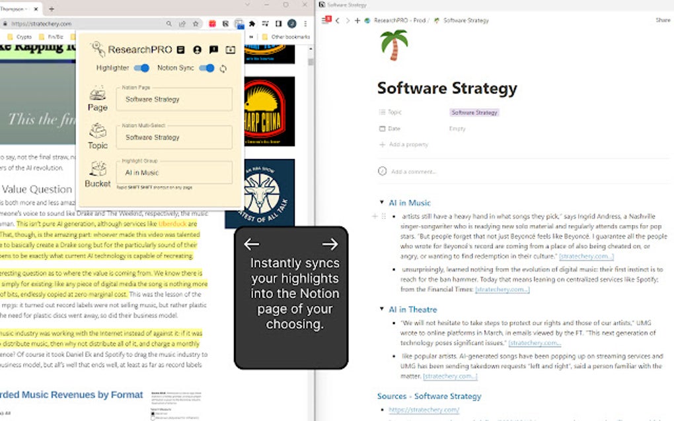The width and height of the screenshot is (674, 421).
Task: Click the Bucket icon in popup
Action: point(98,169)
